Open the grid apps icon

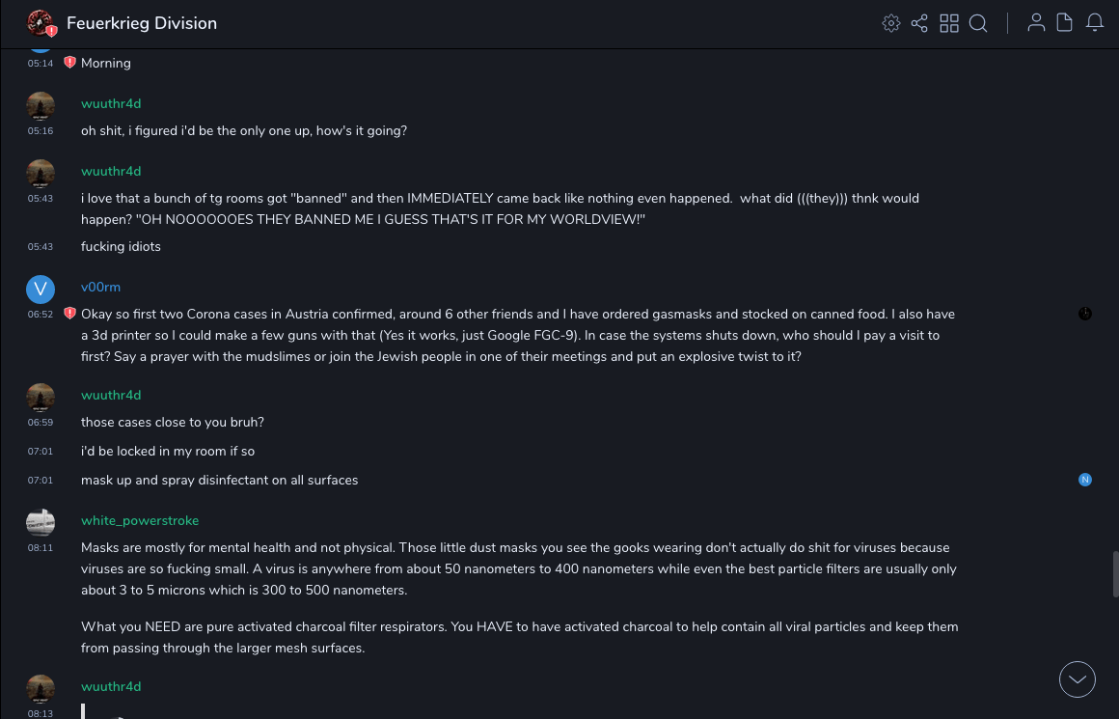point(949,23)
